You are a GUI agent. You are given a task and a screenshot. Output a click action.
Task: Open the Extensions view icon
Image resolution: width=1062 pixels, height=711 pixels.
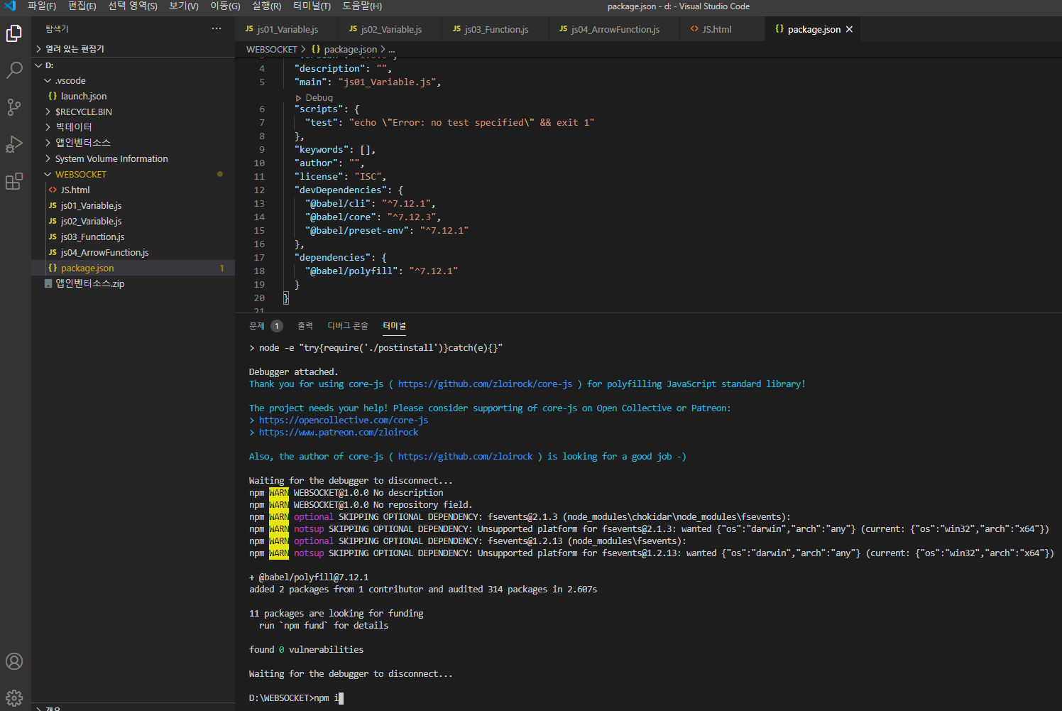(x=14, y=181)
